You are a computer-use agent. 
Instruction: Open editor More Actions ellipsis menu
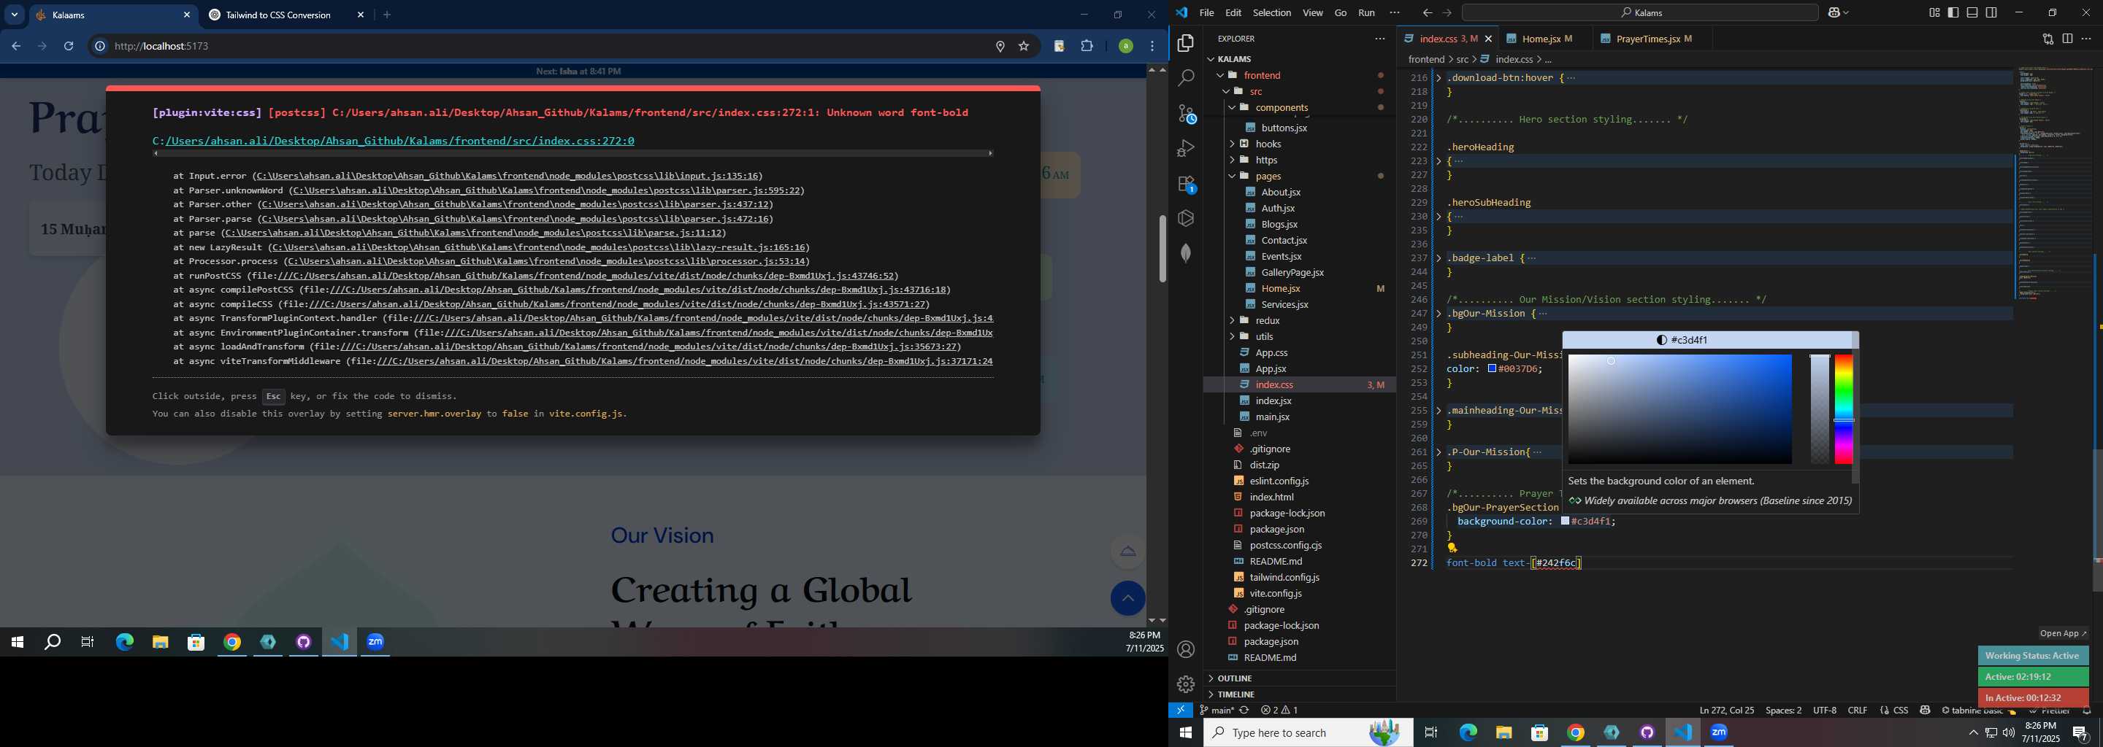[x=2086, y=39]
